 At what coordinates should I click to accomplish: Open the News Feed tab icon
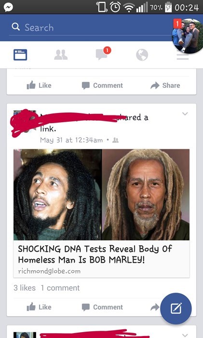pyautogui.click(x=20, y=55)
